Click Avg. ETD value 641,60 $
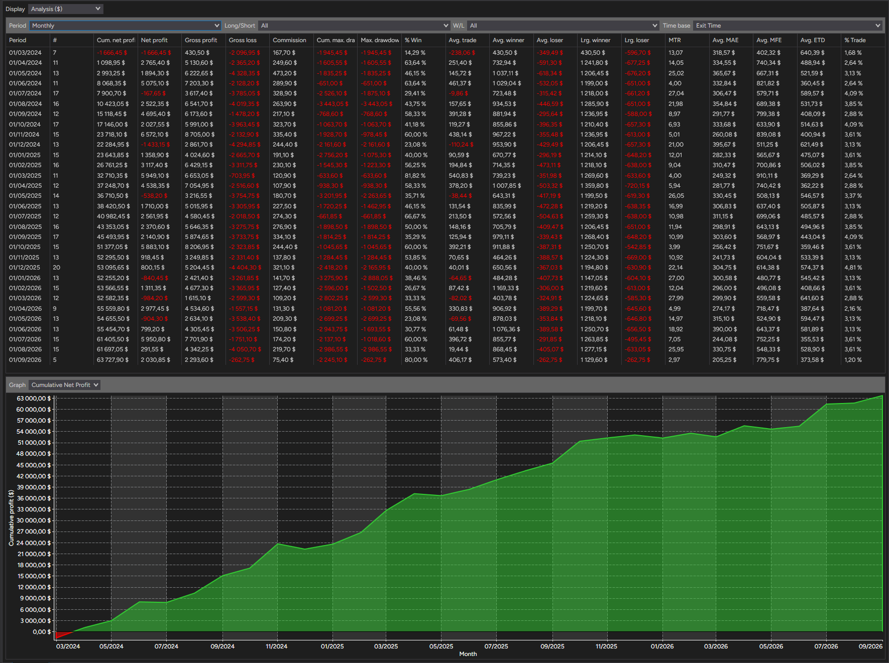 click(812, 298)
